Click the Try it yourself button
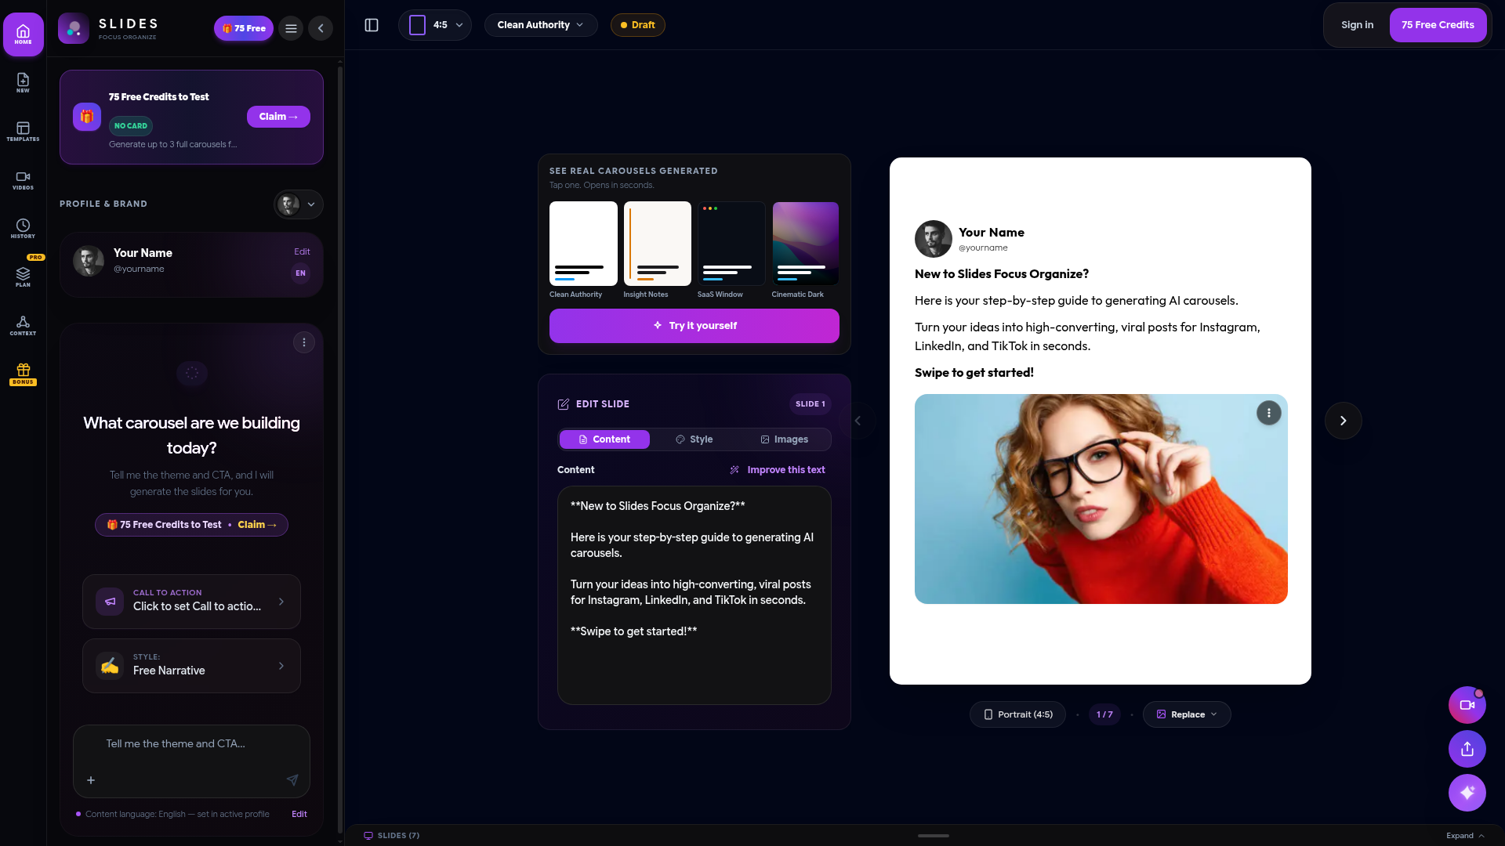Image resolution: width=1505 pixels, height=846 pixels. tap(694, 326)
